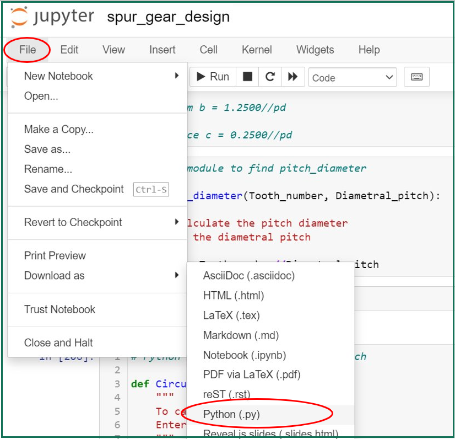Viewport: 455px width, 439px height.
Task: Restart the kernel with circular arrow
Action: tap(270, 77)
